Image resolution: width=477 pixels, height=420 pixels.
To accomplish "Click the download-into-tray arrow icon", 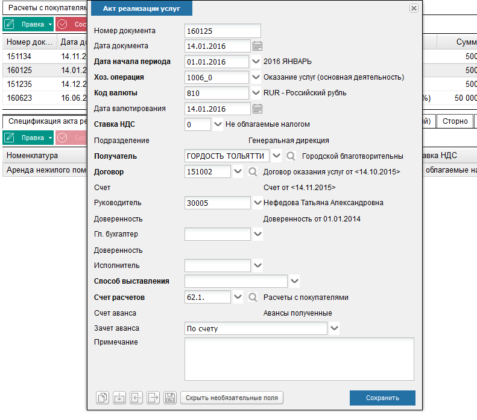I will click(119, 398).
